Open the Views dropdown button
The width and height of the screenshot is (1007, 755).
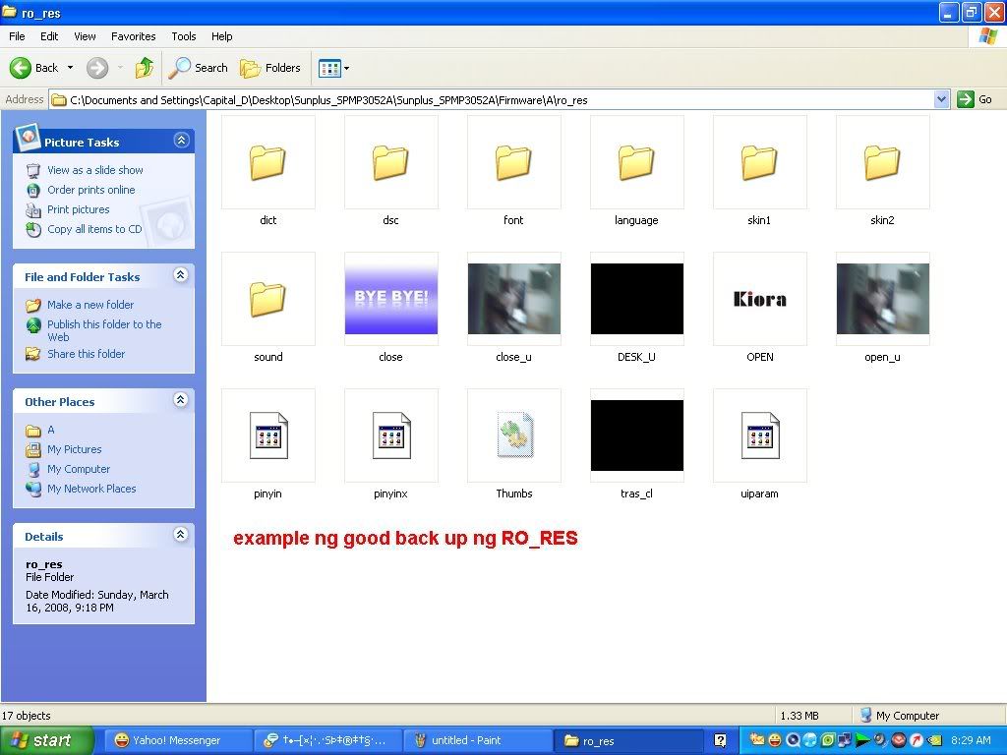pos(334,68)
